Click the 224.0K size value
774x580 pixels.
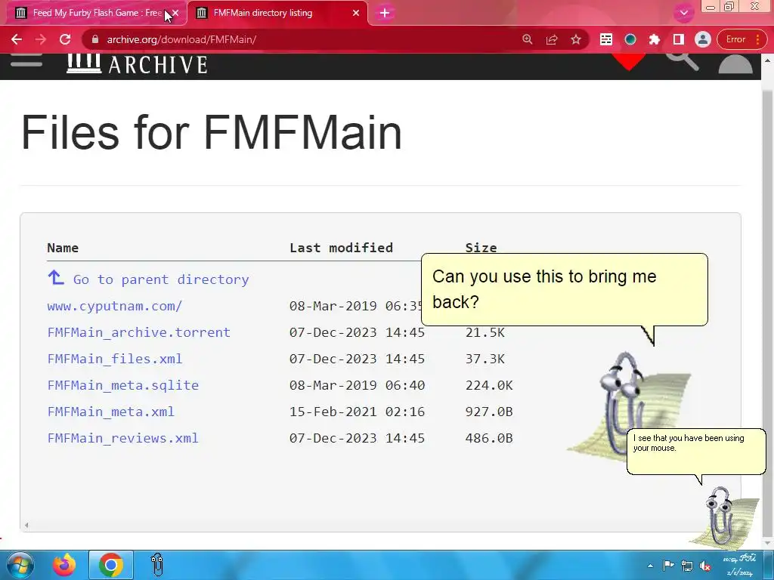(489, 385)
